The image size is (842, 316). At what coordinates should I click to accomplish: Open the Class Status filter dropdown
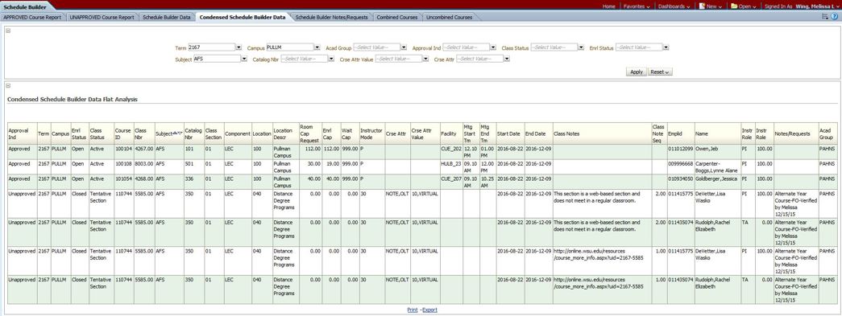[x=580, y=47]
